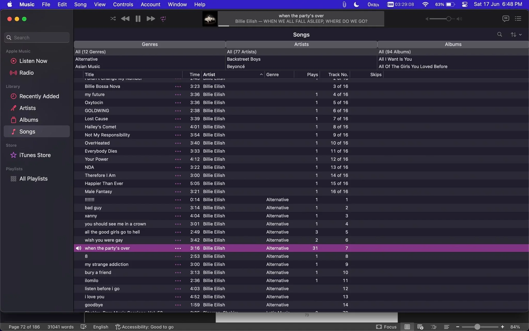Open Recently Added library view
529x331 pixels.
[x=37, y=96]
